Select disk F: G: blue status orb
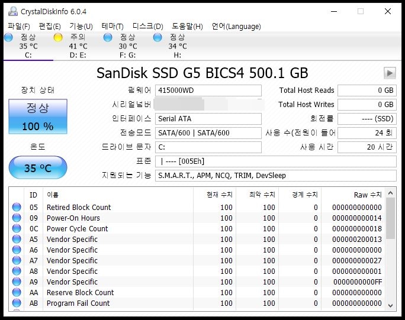405x320 pixels. click(x=108, y=37)
